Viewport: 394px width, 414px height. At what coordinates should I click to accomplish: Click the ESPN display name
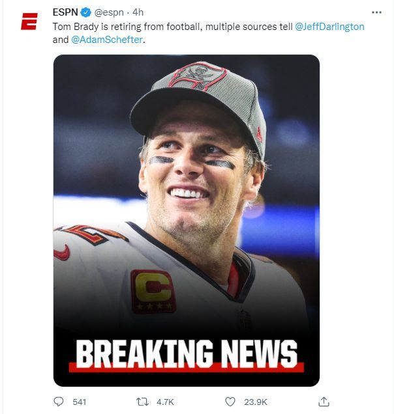click(x=65, y=12)
